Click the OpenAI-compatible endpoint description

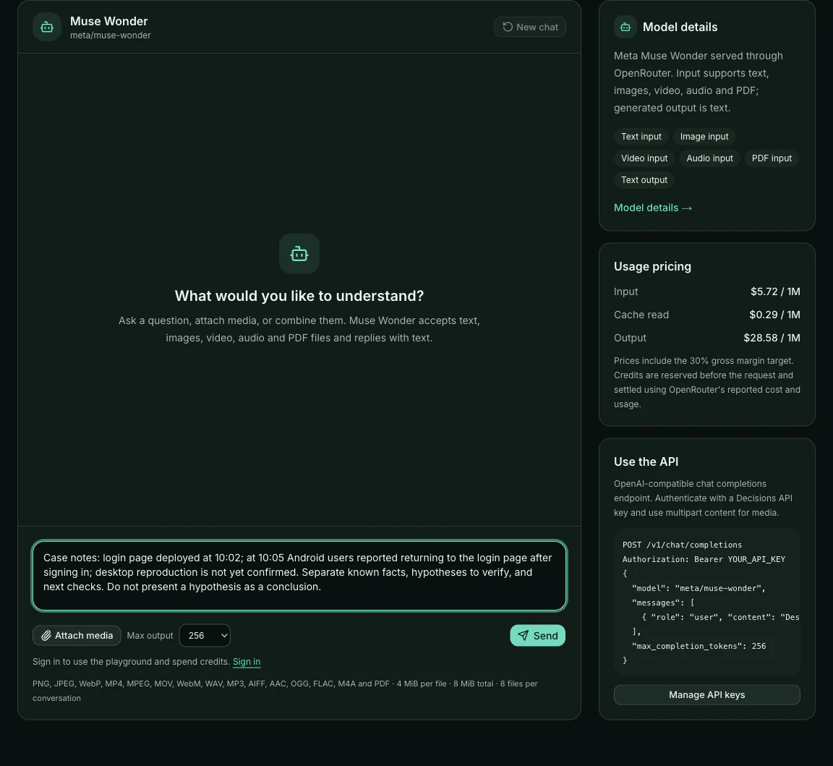703,498
